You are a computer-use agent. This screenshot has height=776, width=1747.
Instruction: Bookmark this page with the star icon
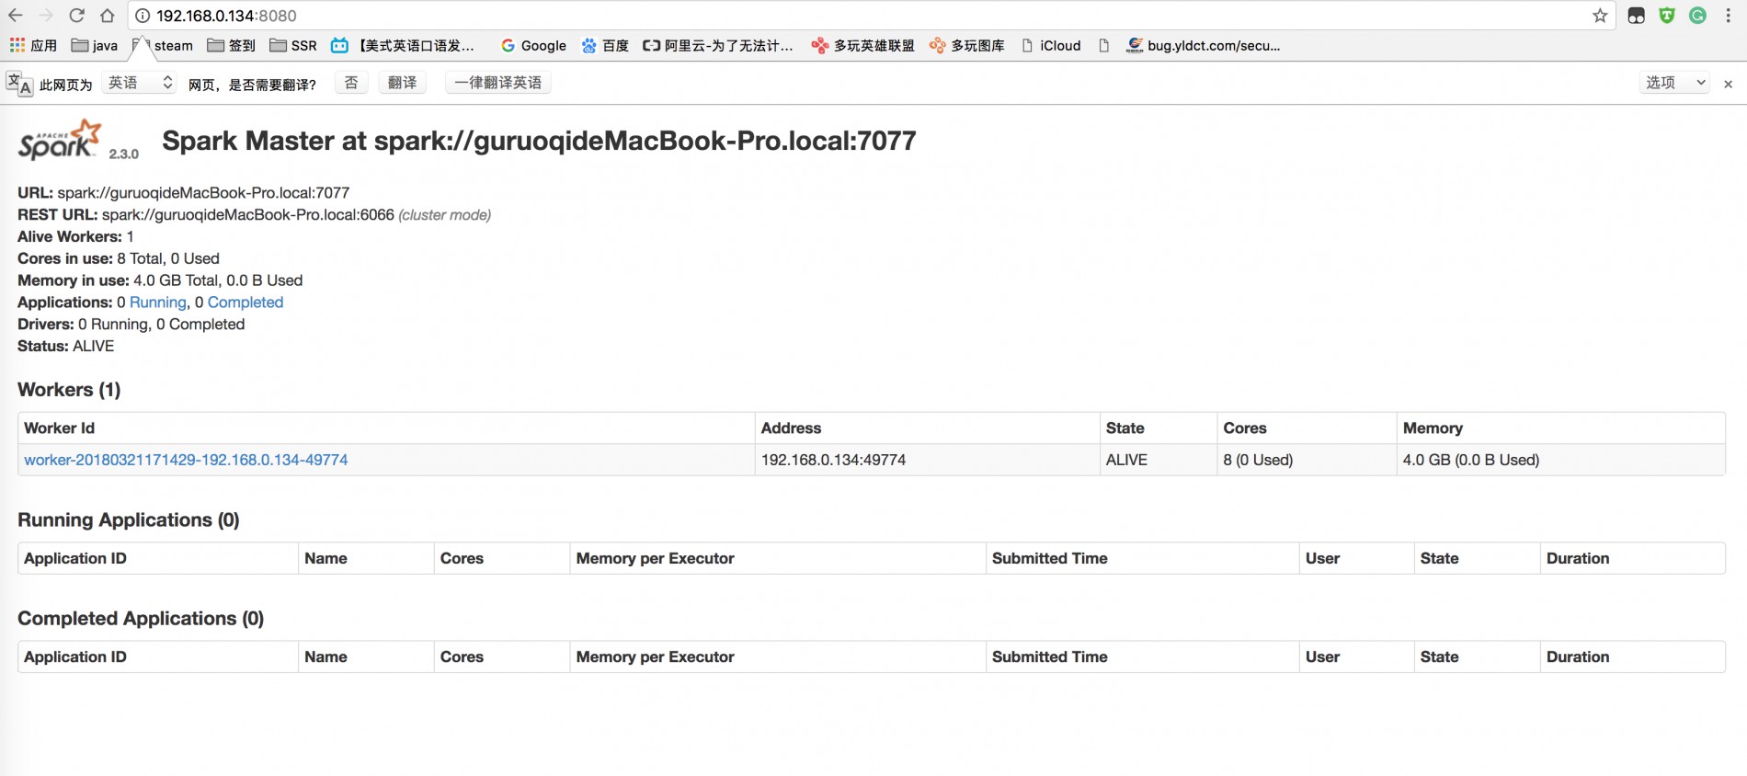point(1600,16)
